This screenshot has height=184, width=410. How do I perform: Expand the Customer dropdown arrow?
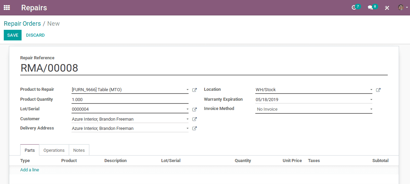(187, 119)
